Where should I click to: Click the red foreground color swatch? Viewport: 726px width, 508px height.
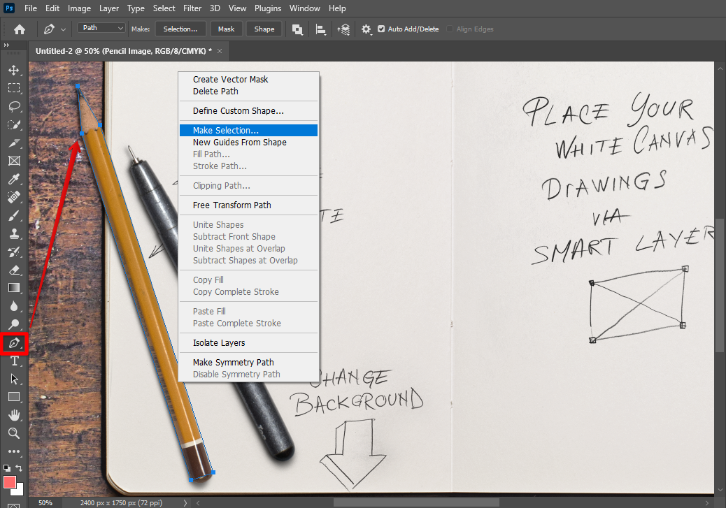(x=10, y=481)
